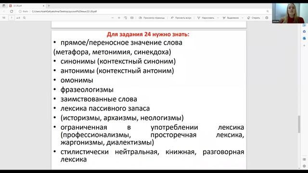Viewport: 308px width, 173px height.
Task: Activate the Нарисовать draw tool
Action: 205,18
